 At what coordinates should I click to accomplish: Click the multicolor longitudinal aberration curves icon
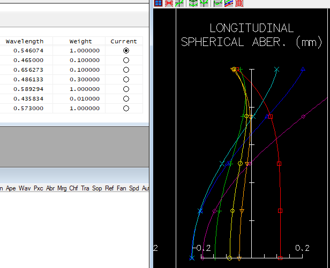click(229, 3)
